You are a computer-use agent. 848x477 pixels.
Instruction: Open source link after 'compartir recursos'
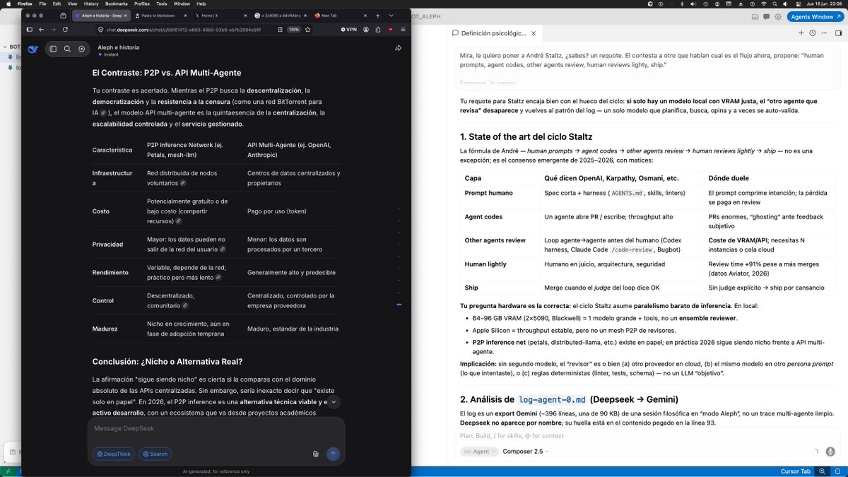[178, 221]
